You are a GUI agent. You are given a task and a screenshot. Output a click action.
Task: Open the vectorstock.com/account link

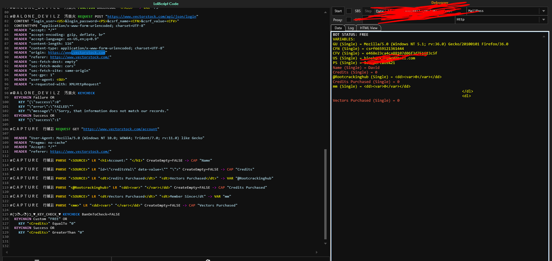point(121,129)
